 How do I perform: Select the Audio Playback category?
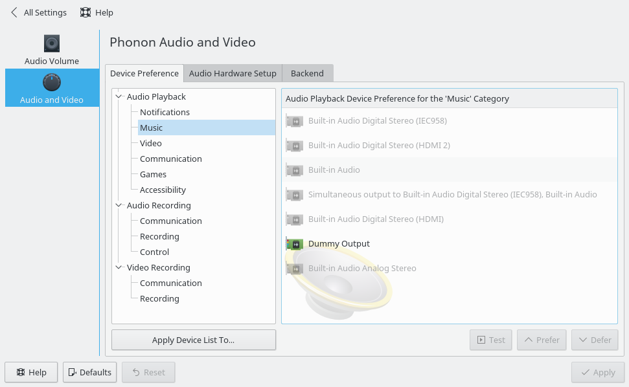coord(156,96)
